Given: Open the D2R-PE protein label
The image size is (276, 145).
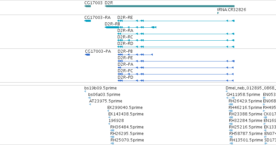Looking at the screenshot, I should coord(125,58).
